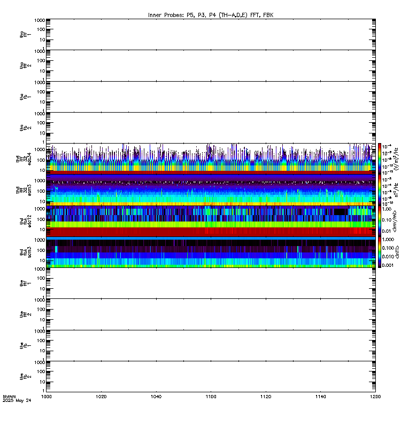This screenshot has height=427, width=401.
Task: Click the date label "2025 May 24"
Action: pyautogui.click(x=17, y=401)
